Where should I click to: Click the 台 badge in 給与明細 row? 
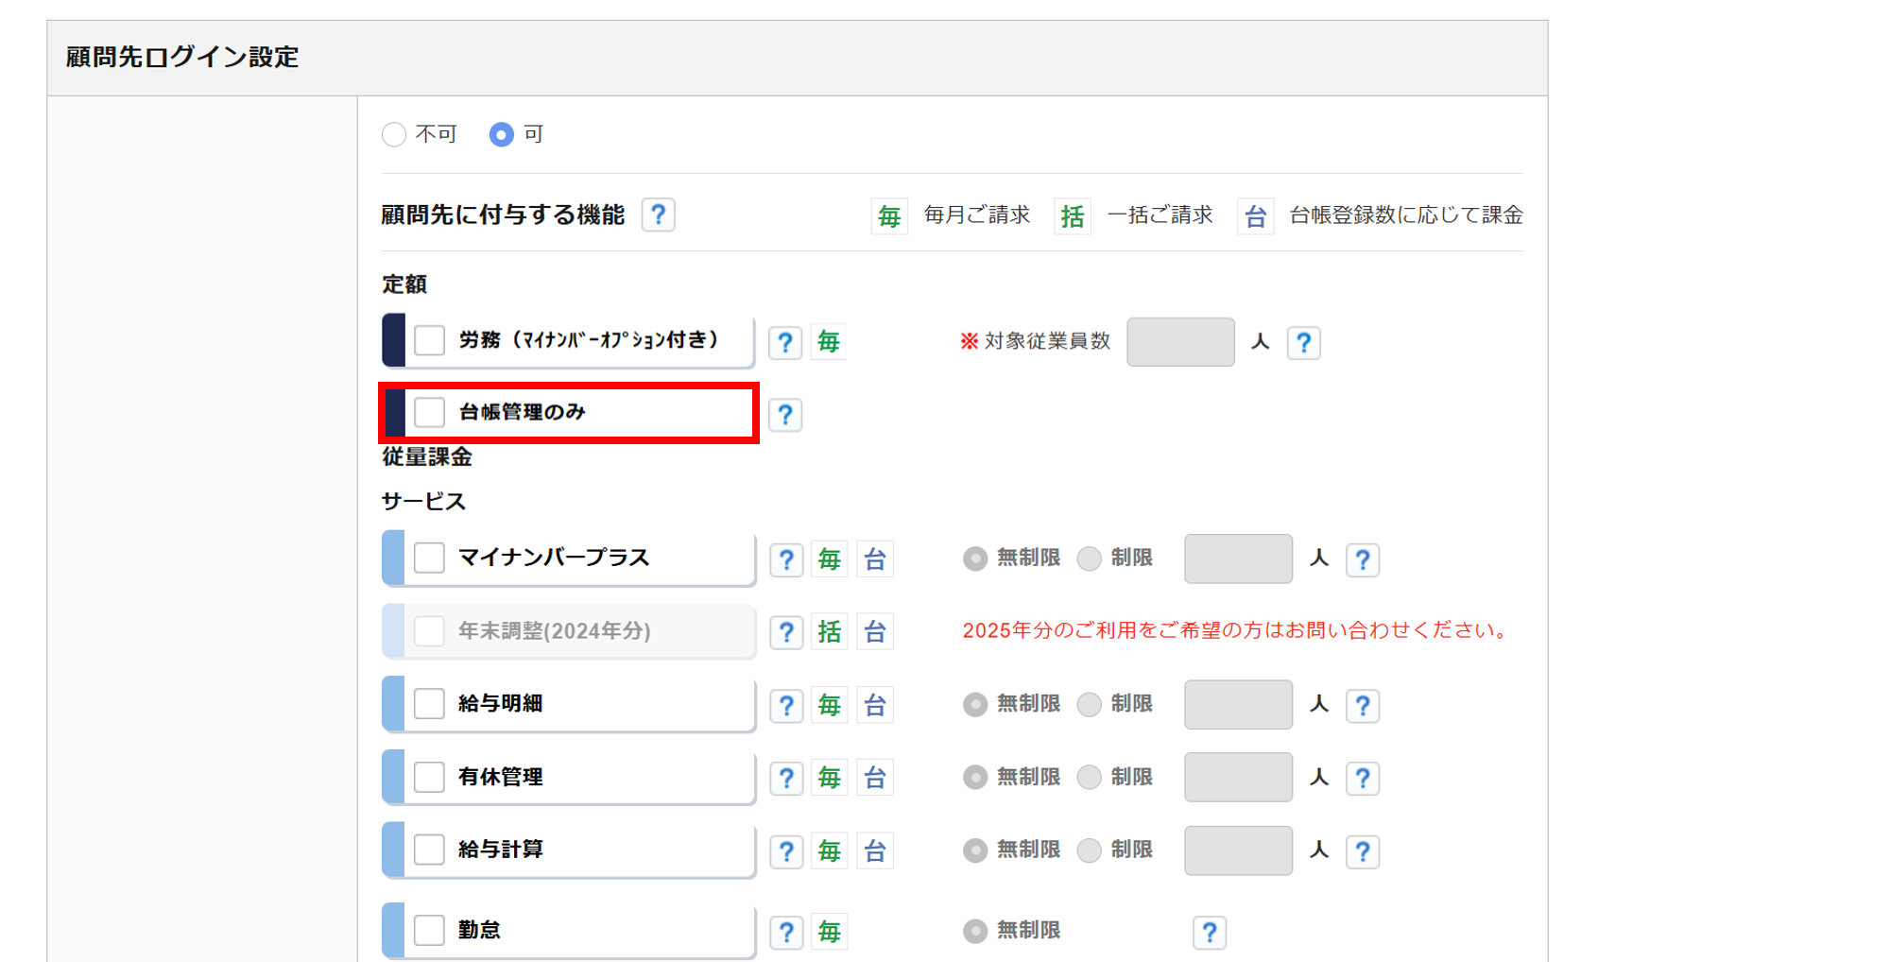(x=874, y=705)
